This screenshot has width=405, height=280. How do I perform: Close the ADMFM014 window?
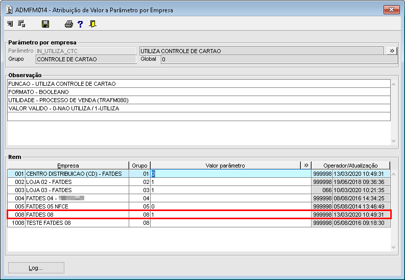point(391,10)
